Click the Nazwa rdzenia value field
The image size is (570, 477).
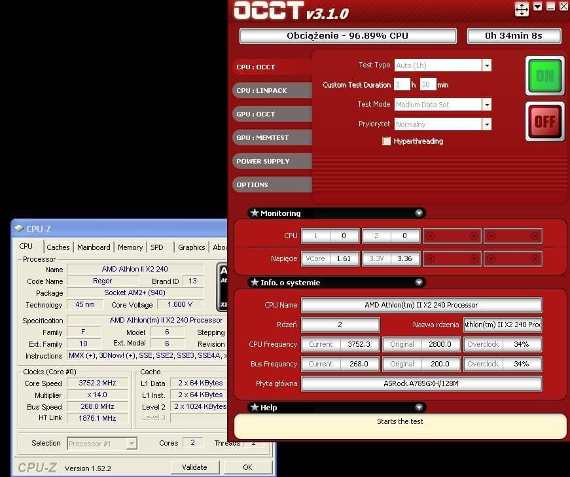pyautogui.click(x=503, y=325)
